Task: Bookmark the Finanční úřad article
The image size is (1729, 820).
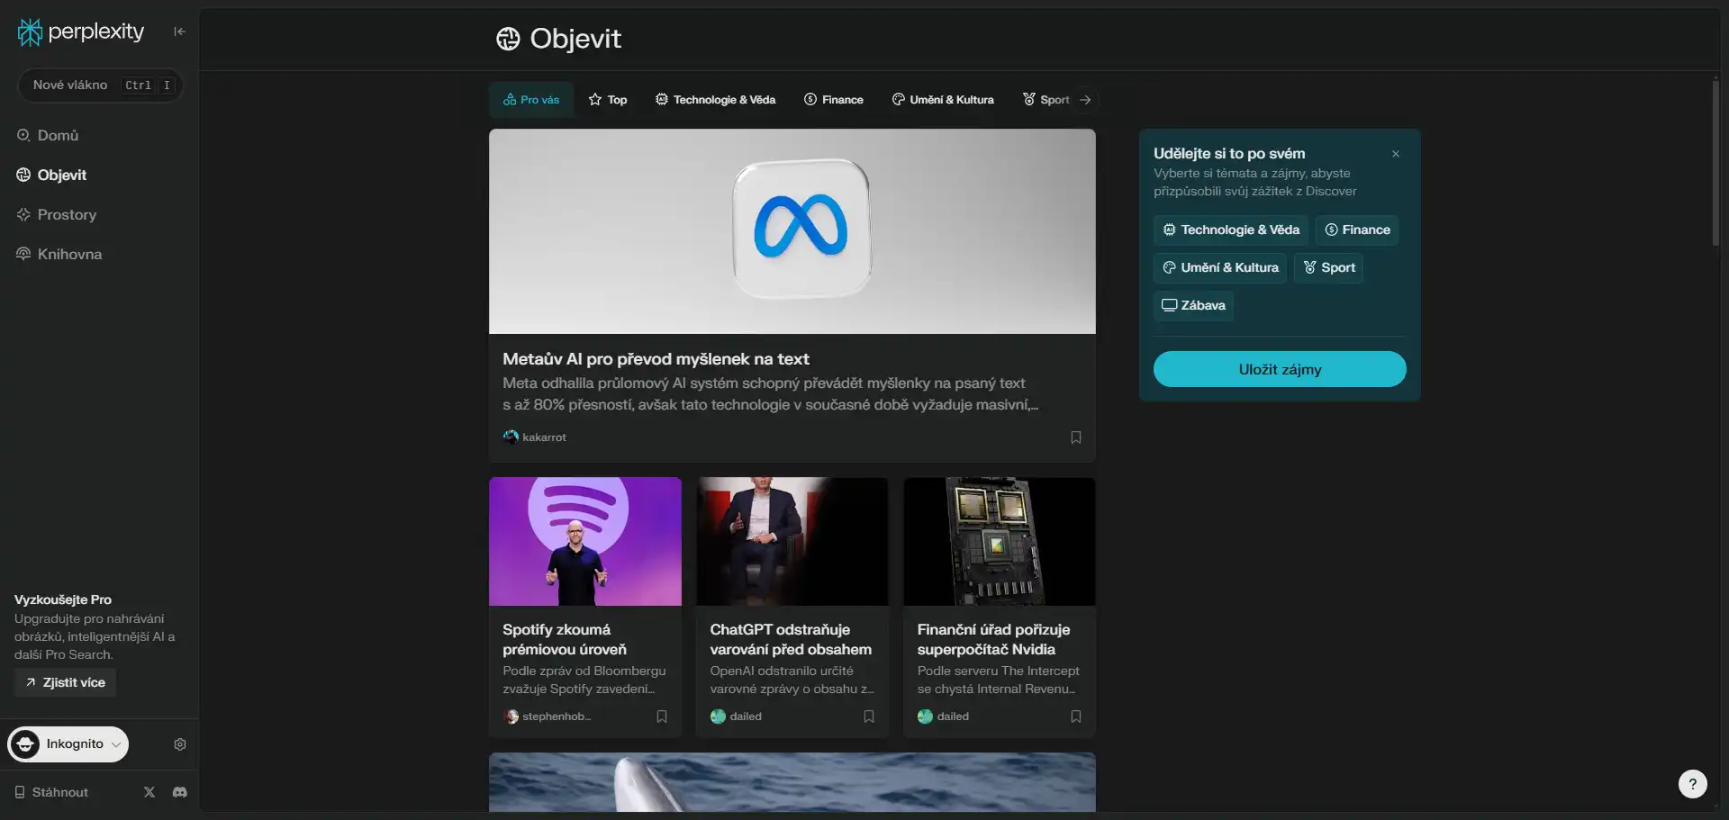Action: [x=1076, y=716]
